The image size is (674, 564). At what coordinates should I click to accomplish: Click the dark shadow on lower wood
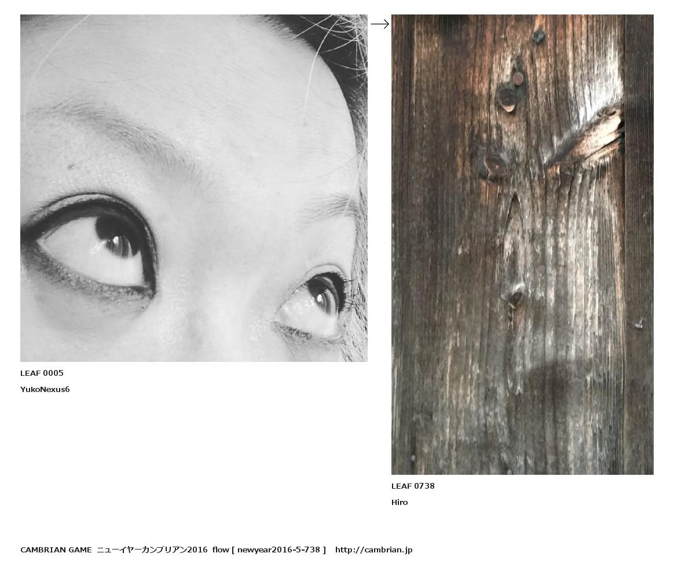tap(563, 380)
